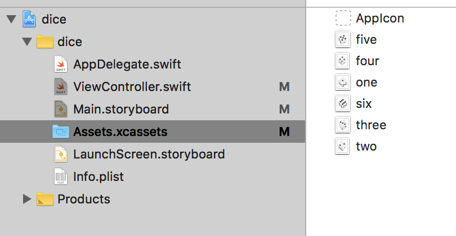This screenshot has width=456, height=236.
Task: Select the five image asset
Action: tap(366, 39)
